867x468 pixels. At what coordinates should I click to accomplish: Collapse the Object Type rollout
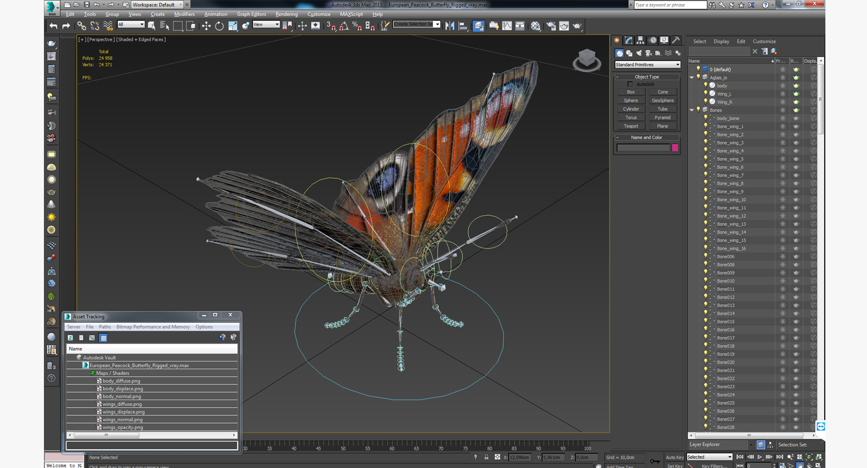point(647,77)
